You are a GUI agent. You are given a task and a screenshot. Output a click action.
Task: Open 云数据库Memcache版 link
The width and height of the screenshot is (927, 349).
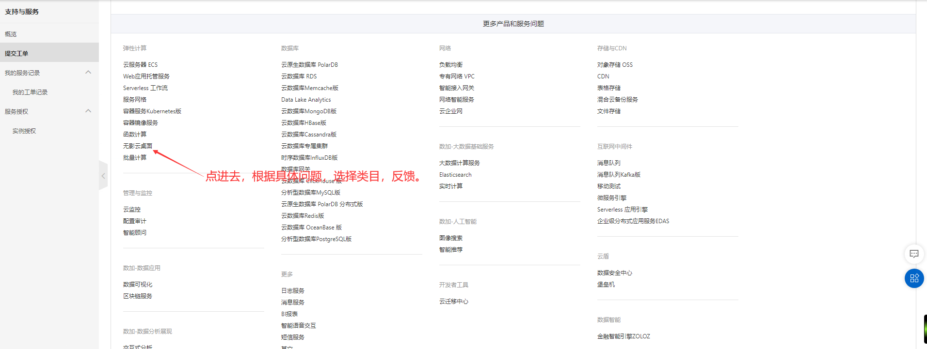310,88
